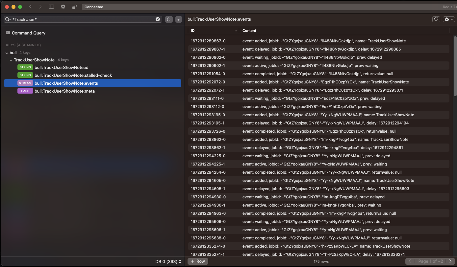Open the gear actions on the events panel
Image resolution: width=457 pixels, height=267 pixels.
pyautogui.click(x=447, y=19)
